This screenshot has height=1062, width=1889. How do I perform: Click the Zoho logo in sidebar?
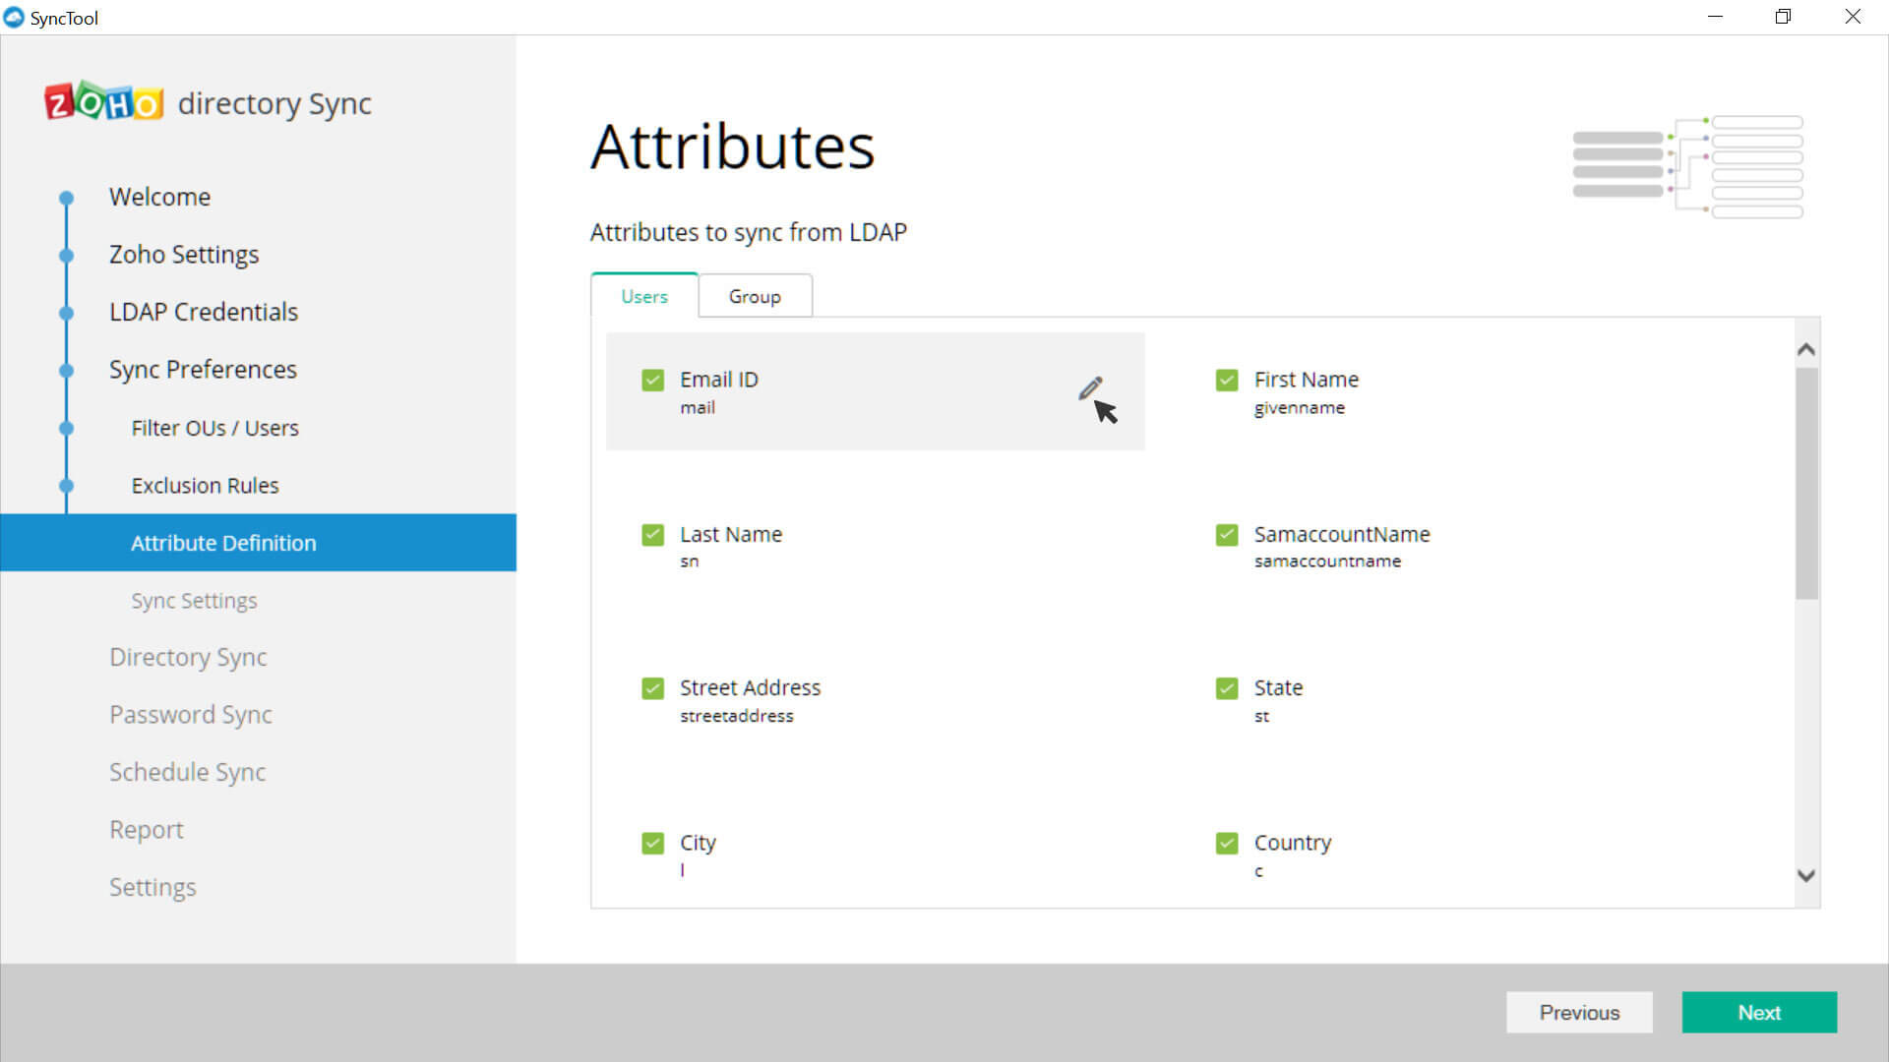point(103,102)
